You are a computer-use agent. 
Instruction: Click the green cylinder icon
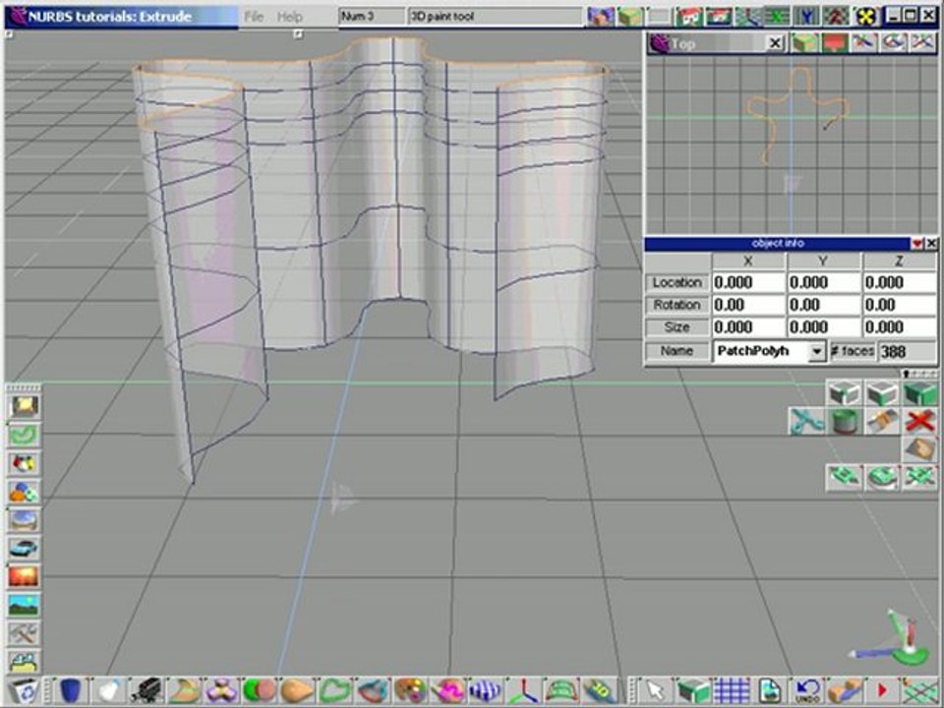pyautogui.click(x=845, y=421)
